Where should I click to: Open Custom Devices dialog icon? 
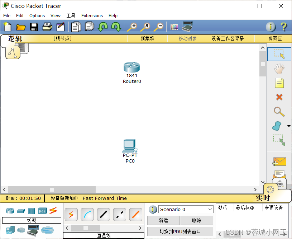(187, 27)
